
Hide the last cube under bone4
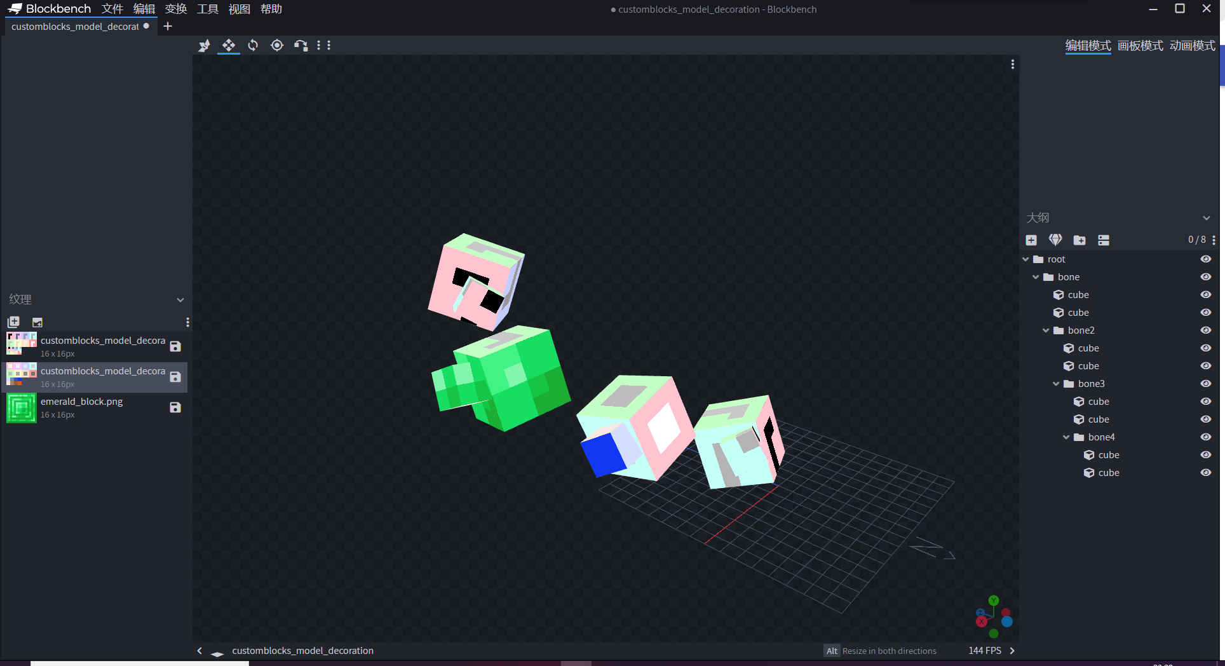click(x=1205, y=473)
